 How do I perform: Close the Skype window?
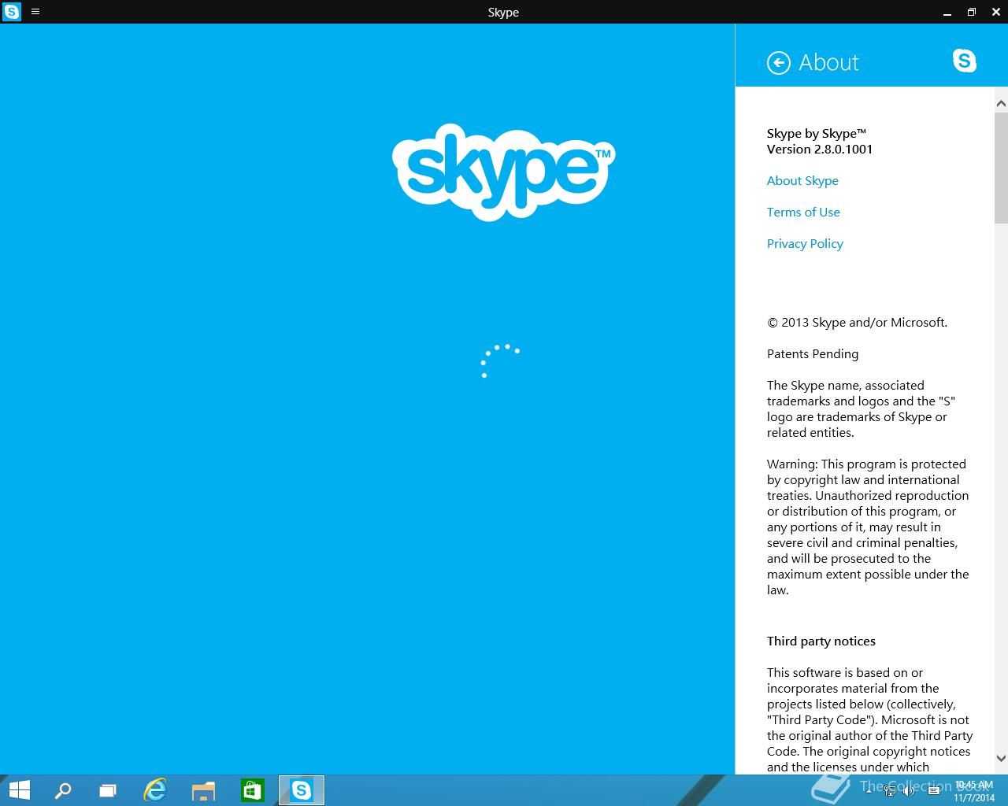(995, 12)
